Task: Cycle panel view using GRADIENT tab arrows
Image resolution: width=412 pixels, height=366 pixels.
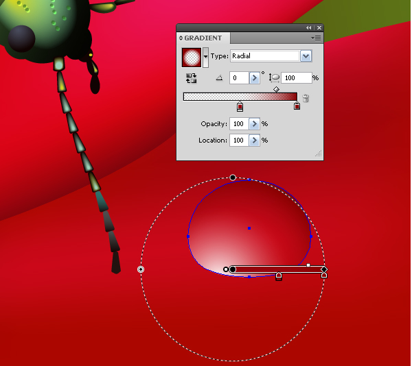Action: [181, 38]
